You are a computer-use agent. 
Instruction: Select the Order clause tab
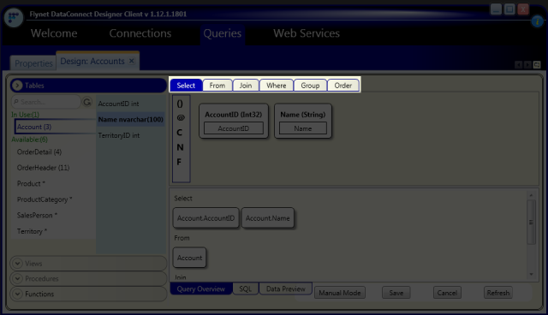pos(342,86)
